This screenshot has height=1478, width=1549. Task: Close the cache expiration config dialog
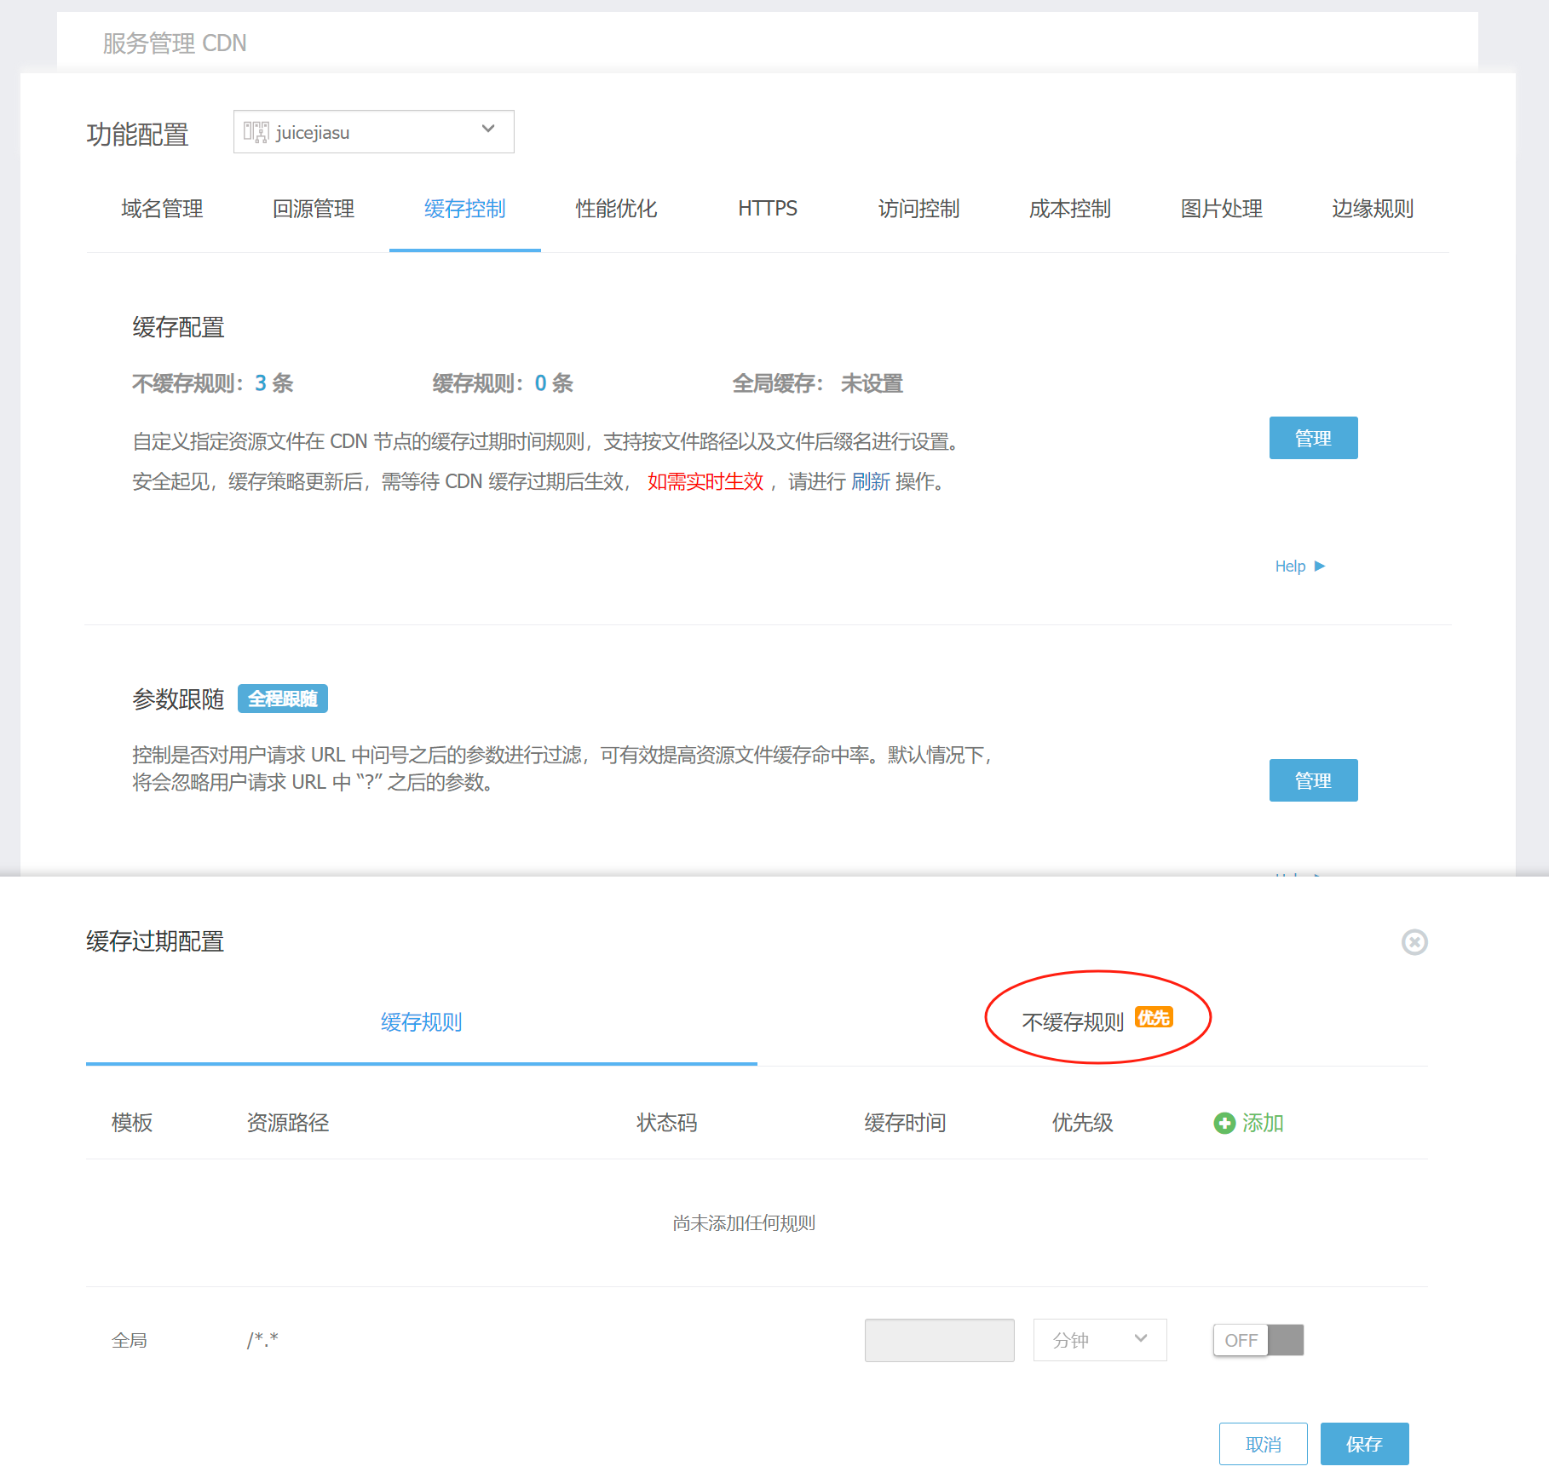1414,941
